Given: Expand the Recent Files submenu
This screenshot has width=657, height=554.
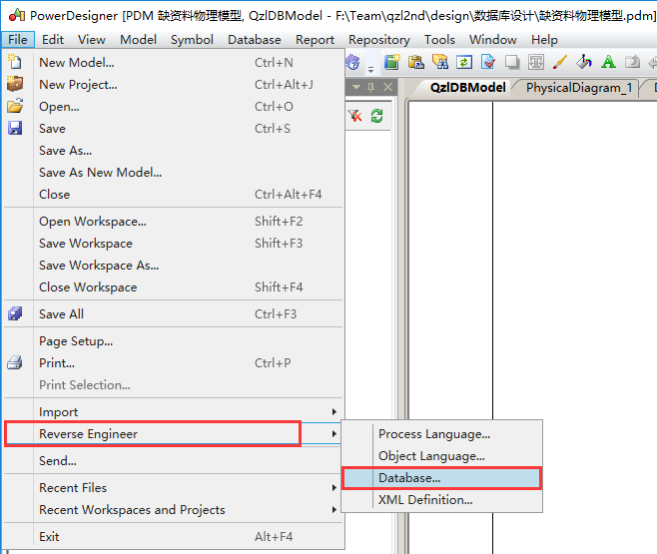Looking at the screenshot, I should tap(174, 488).
